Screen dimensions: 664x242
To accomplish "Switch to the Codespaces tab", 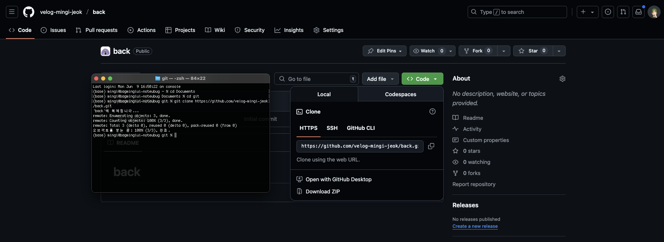I will (x=401, y=94).
